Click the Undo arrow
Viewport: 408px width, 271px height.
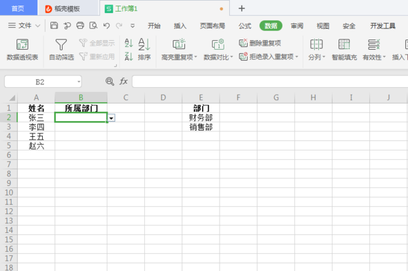tap(106, 26)
